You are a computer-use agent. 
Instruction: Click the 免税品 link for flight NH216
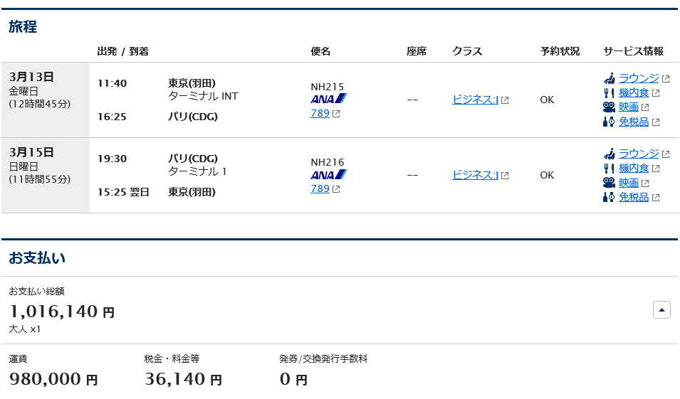click(x=634, y=197)
